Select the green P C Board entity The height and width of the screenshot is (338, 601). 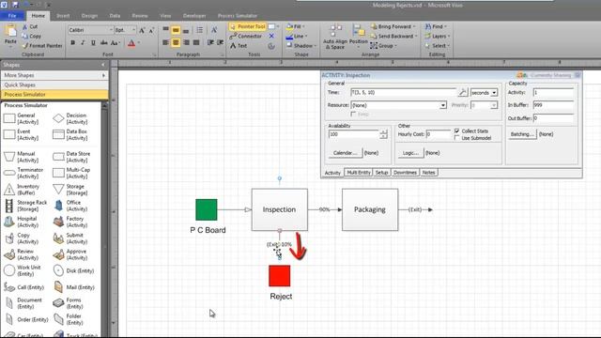click(207, 209)
